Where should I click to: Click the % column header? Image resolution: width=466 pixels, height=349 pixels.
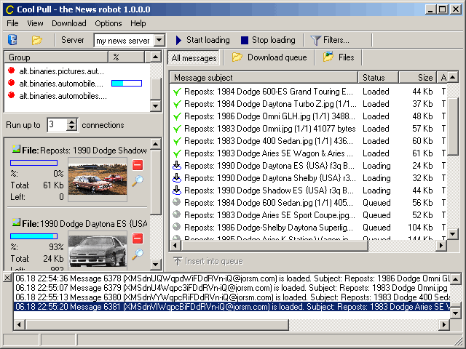tap(127, 57)
